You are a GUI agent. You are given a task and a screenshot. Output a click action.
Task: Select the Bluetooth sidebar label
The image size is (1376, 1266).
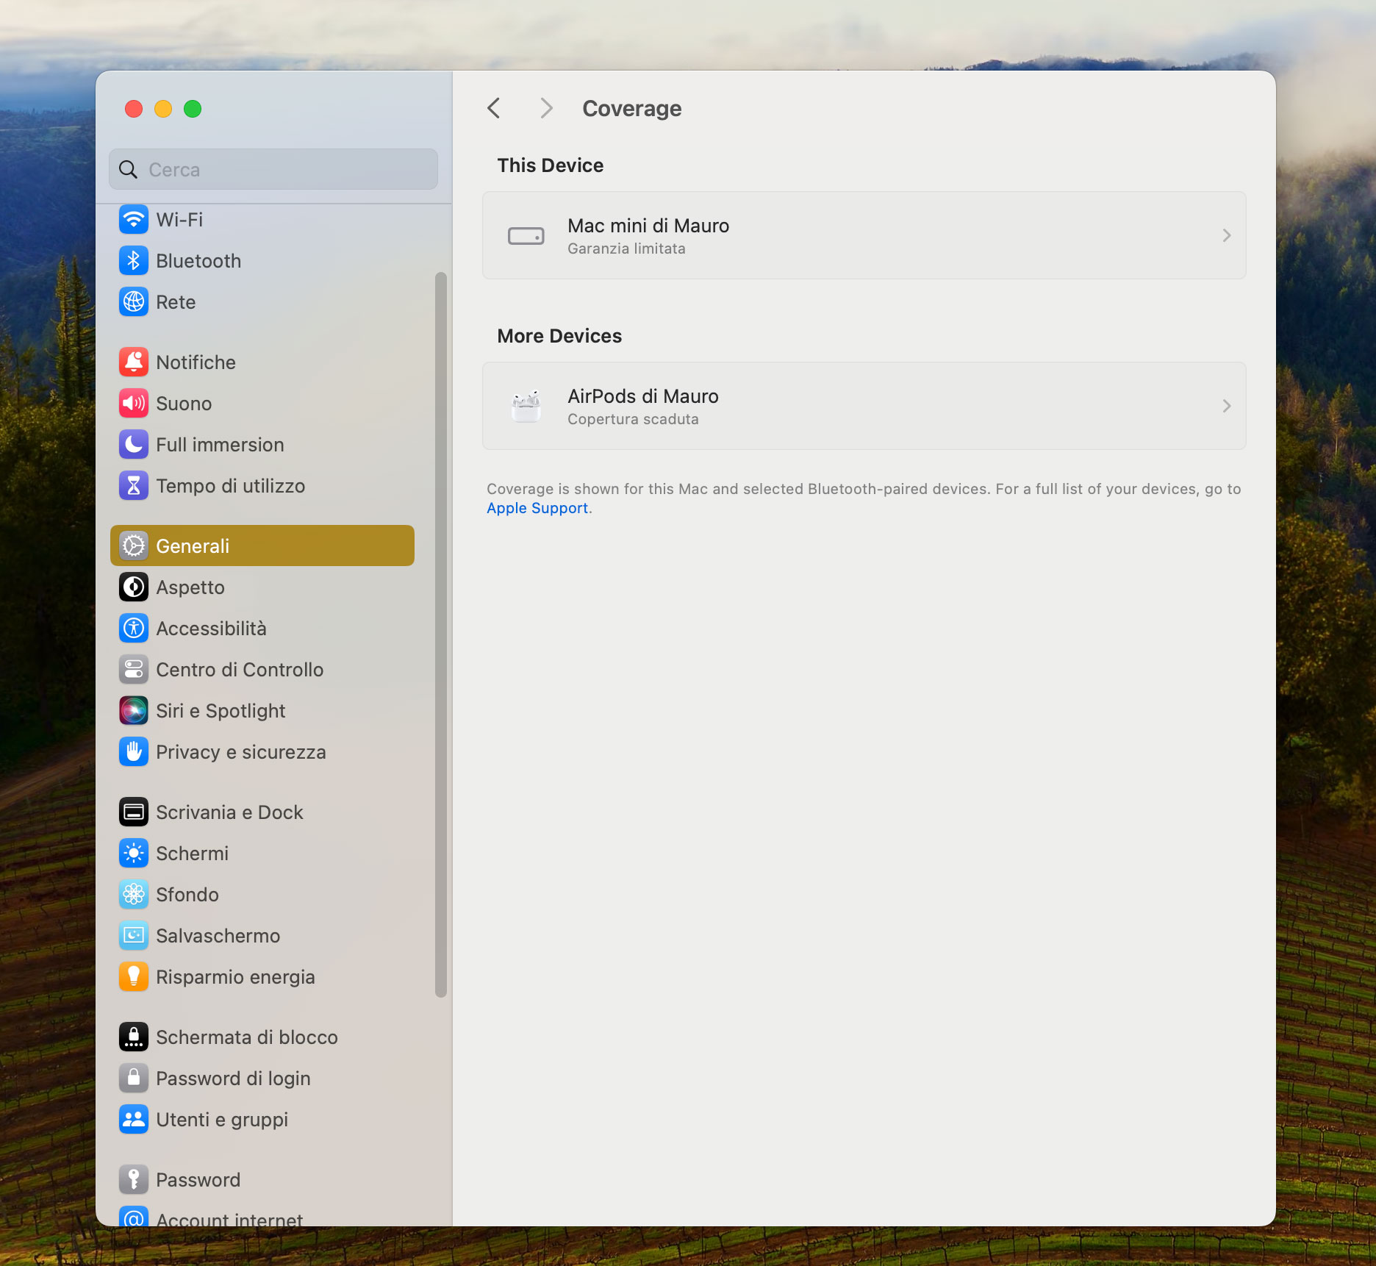point(198,260)
